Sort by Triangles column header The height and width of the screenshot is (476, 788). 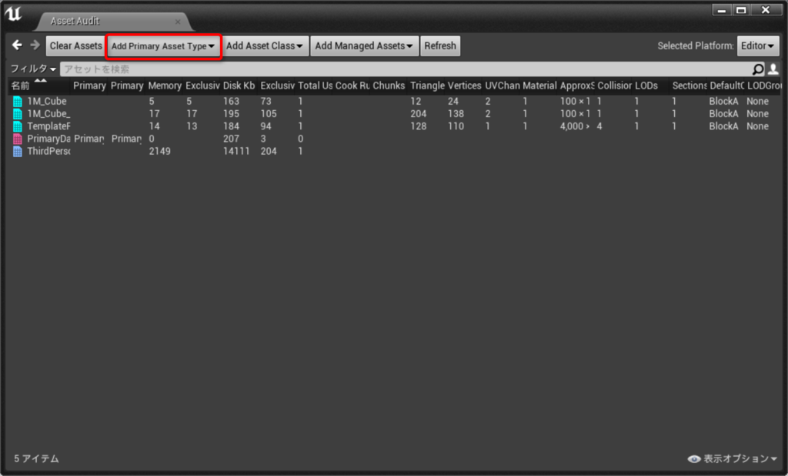[426, 85]
